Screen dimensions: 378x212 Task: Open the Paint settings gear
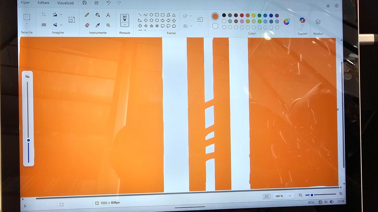pos(336,6)
